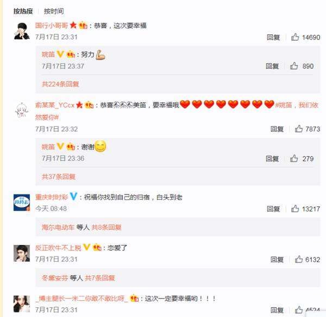Like 姚笛's reply with 890 likes
This screenshot has width=326, height=317.
coord(294,66)
